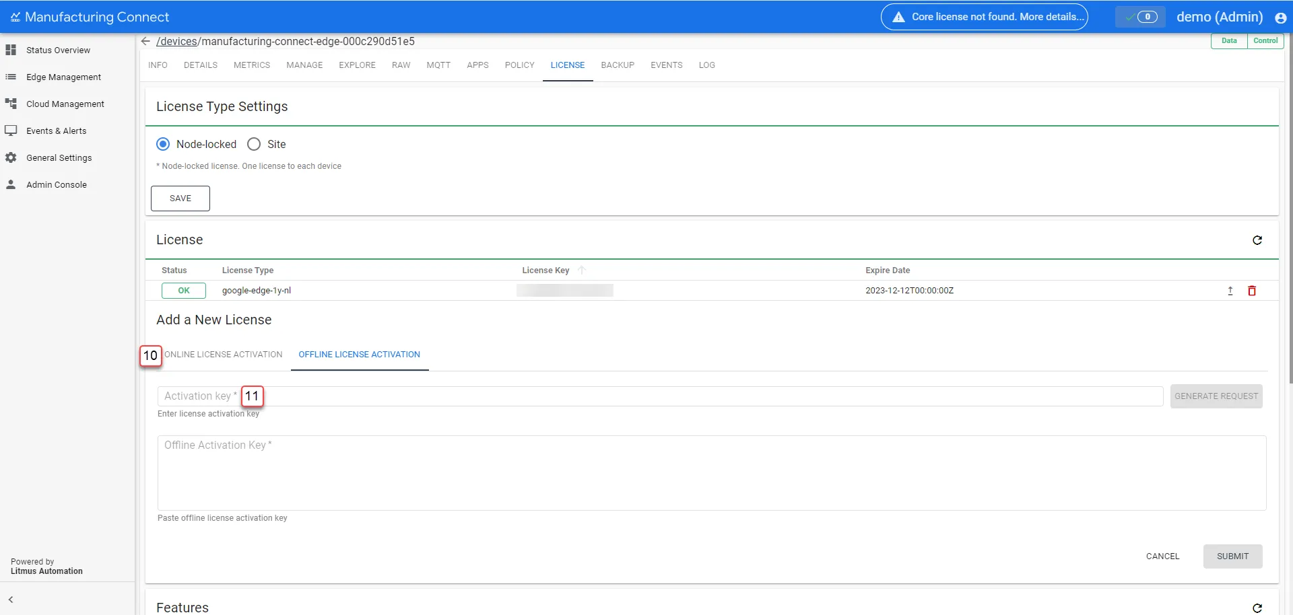Screen dimensions: 1293x615
Task: Open the MQTT tab
Action: click(438, 65)
